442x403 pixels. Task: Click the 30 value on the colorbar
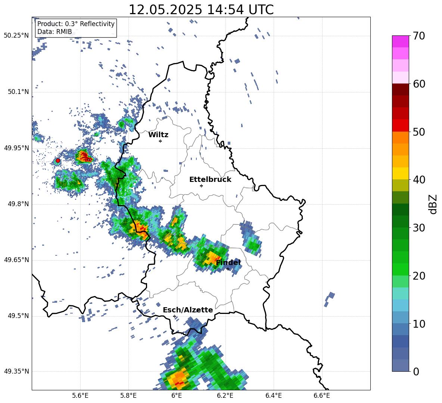(419, 228)
